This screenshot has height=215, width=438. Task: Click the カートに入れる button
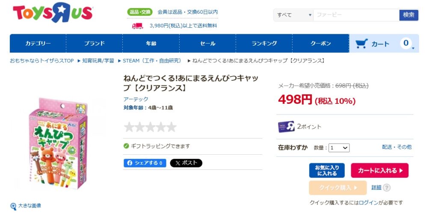click(x=379, y=171)
